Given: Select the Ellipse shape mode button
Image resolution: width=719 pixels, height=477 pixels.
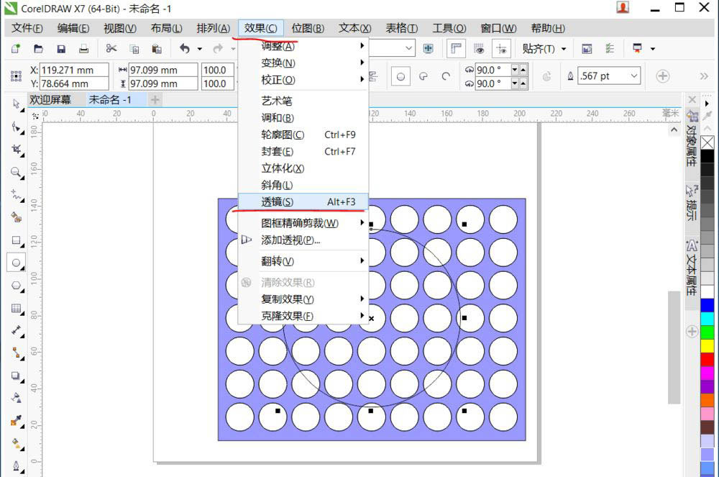Looking at the screenshot, I should (x=400, y=76).
